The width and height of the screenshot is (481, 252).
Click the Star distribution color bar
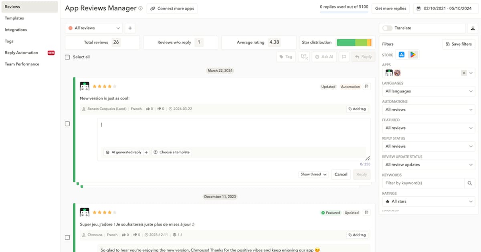tap(354, 42)
